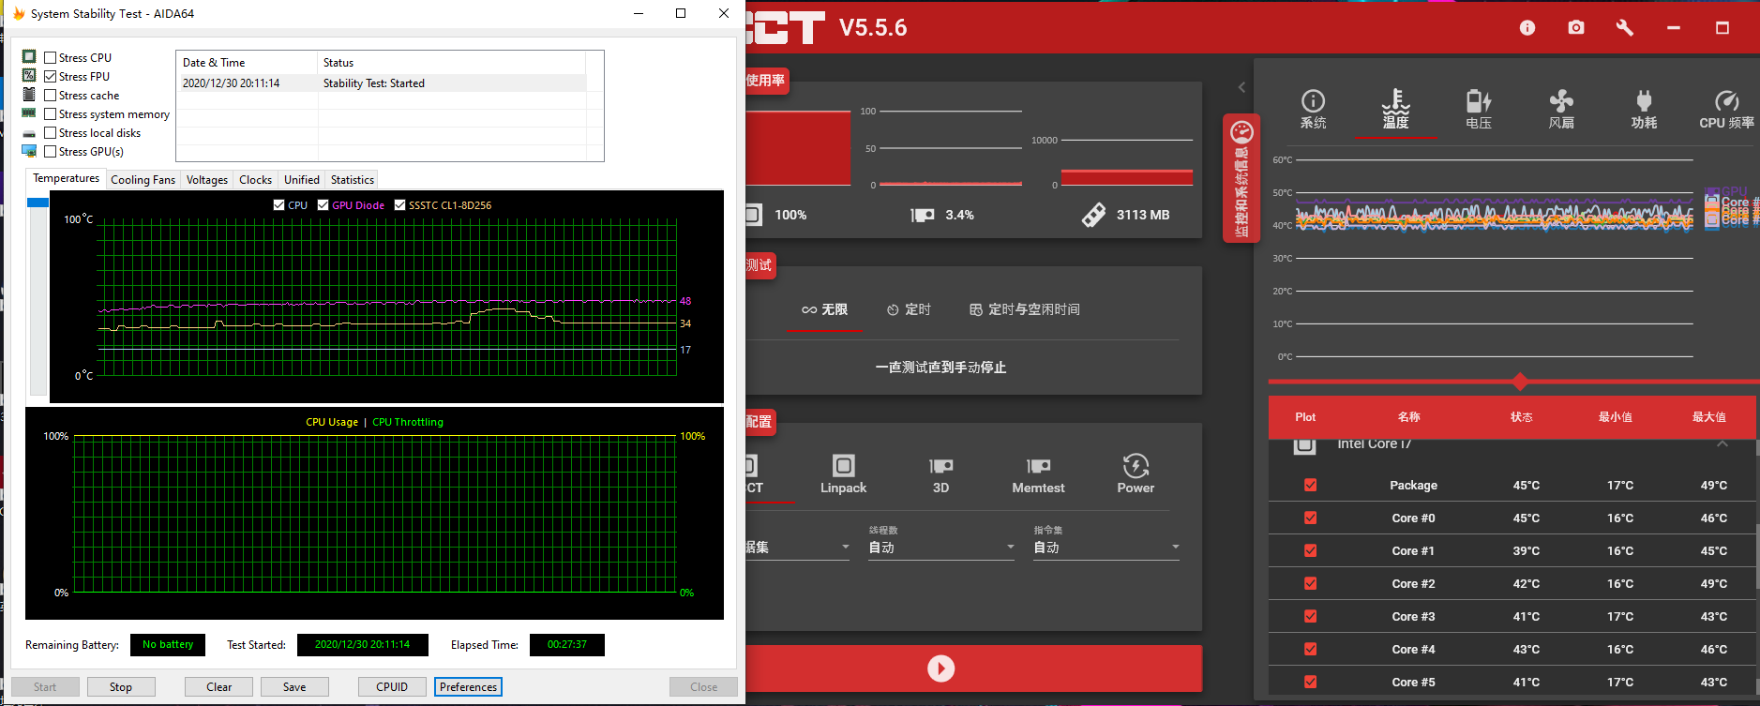The height and width of the screenshot is (706, 1760).
Task: Click the Stress FPU percent icon
Action: pos(29,75)
